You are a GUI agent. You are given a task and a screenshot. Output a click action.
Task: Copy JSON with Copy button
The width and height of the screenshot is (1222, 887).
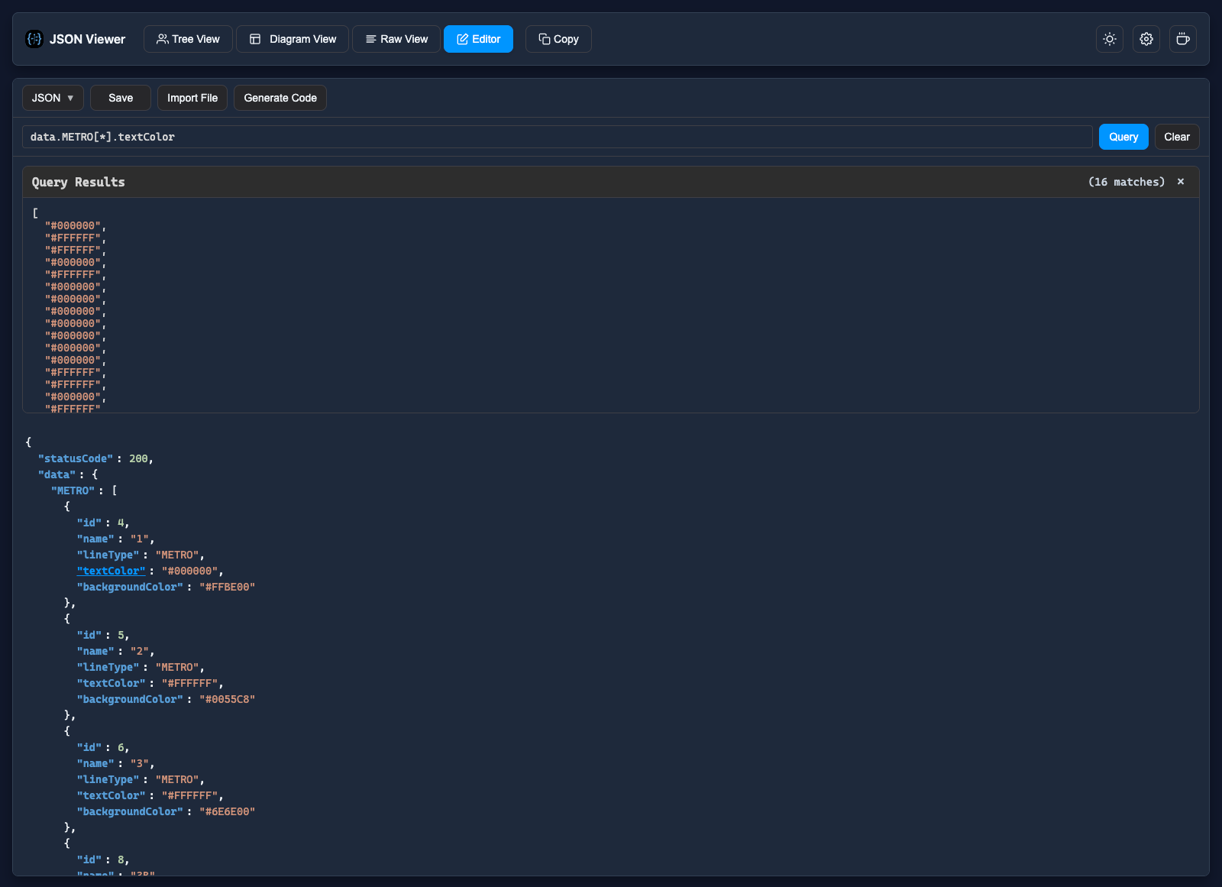(558, 39)
